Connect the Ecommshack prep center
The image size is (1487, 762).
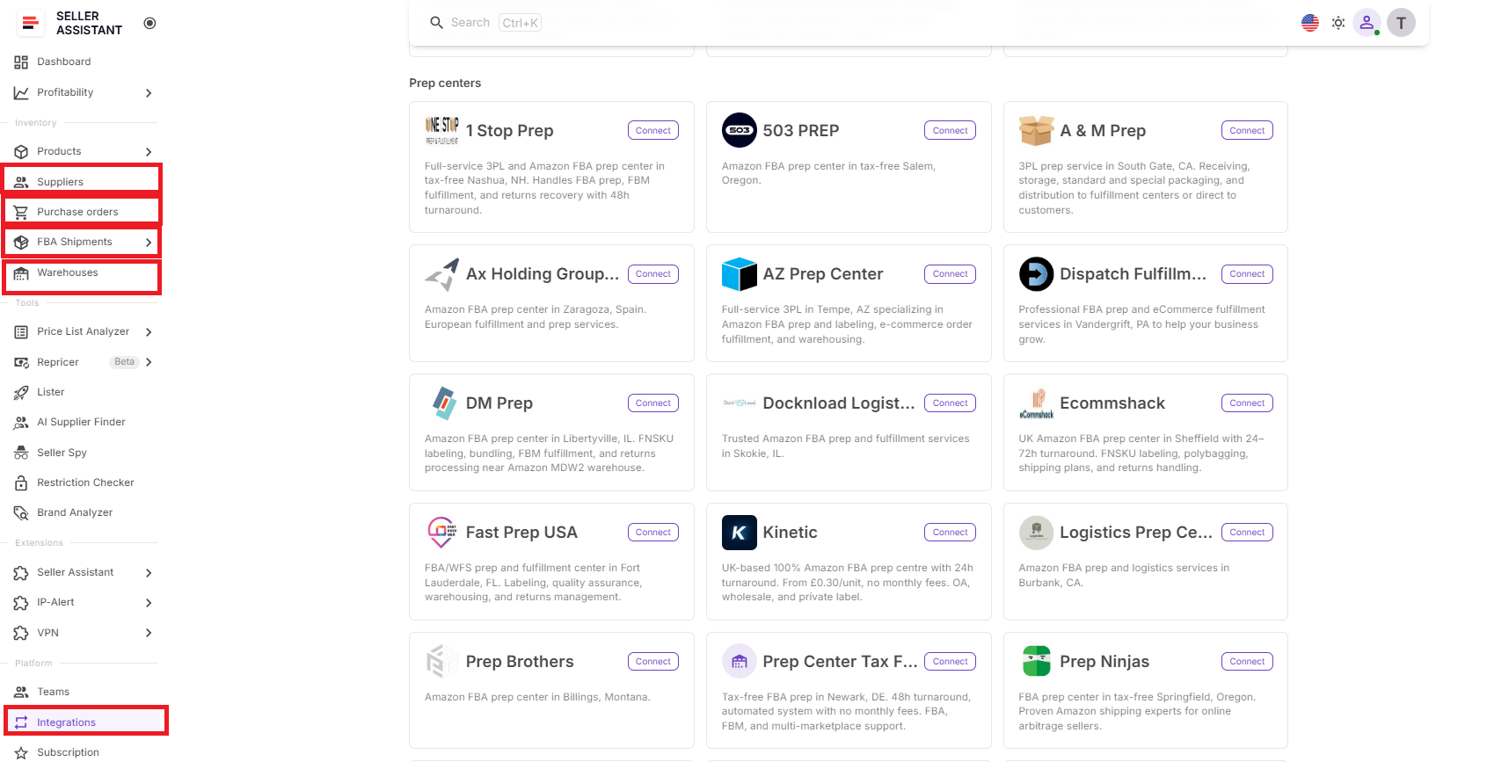(1247, 403)
